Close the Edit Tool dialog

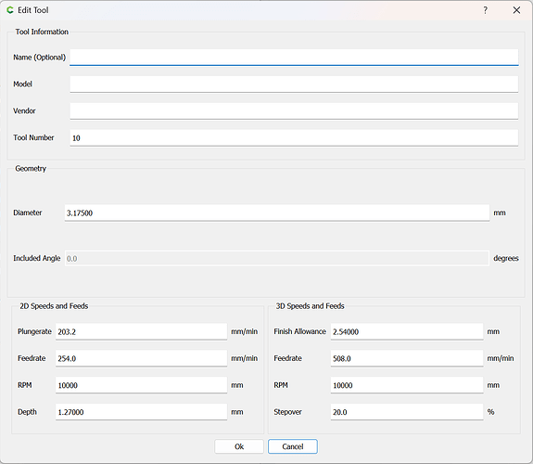point(516,10)
